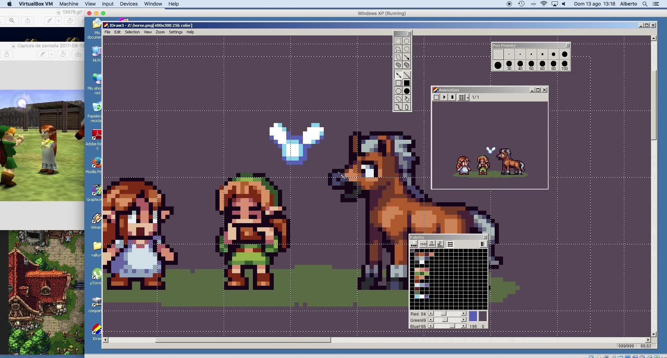This screenshot has width=667, height=358.
Task: Select the size 50 pen in Pen Priority
Action: tap(531, 65)
